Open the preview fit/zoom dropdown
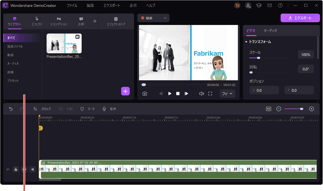This screenshot has height=191, width=323. (227, 93)
